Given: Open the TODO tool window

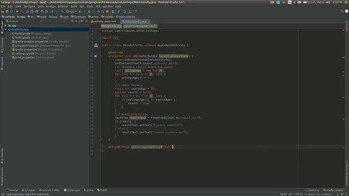Looking at the screenshot, I should [102, 190].
